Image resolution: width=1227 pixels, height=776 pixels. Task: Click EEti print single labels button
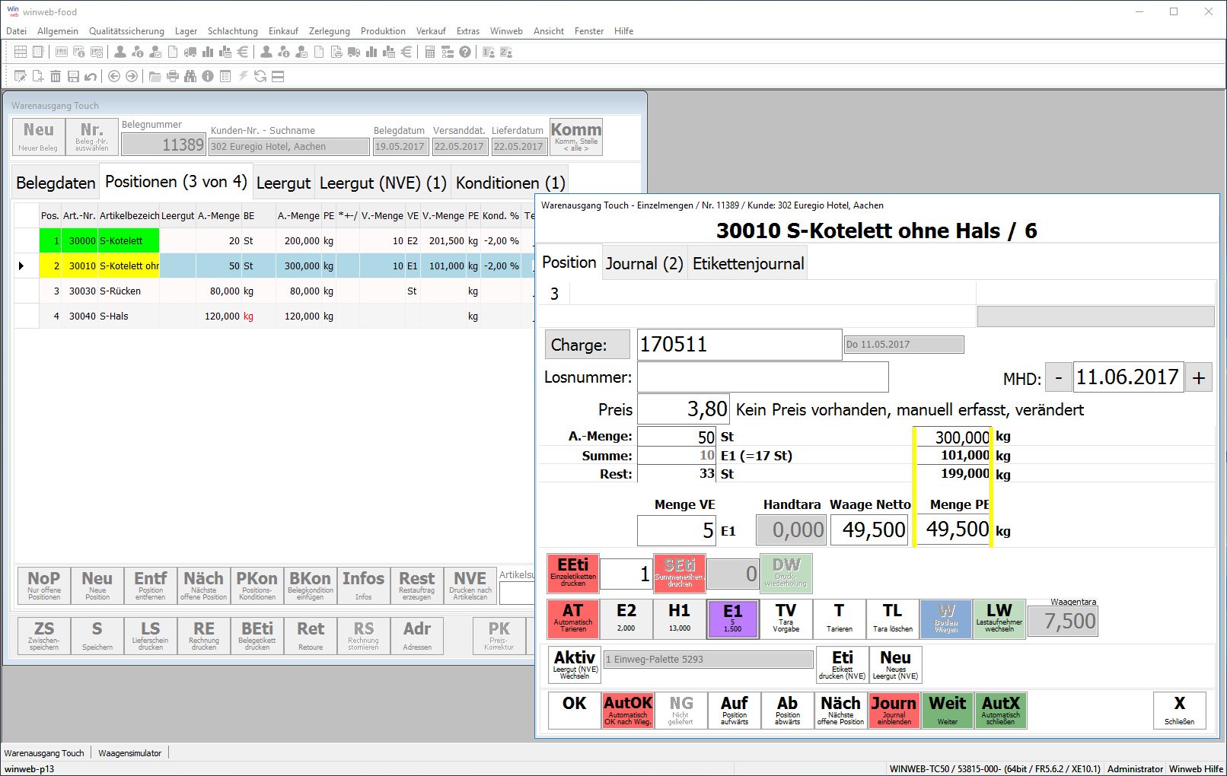573,573
